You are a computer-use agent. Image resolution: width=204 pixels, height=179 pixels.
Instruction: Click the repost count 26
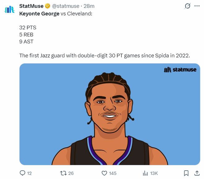(71, 173)
